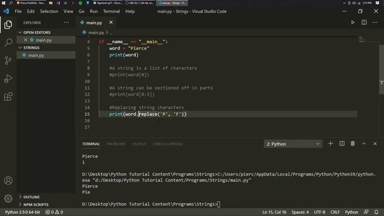
Task: Click the word = "Pierce" code line
Action: click(129, 48)
